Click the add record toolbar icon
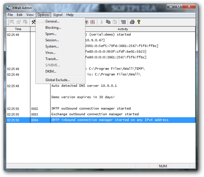The height and width of the screenshot is (177, 204). (x=12, y=22)
